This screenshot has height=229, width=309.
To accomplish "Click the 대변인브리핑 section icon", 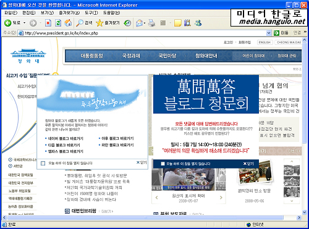I will coord(67,211).
